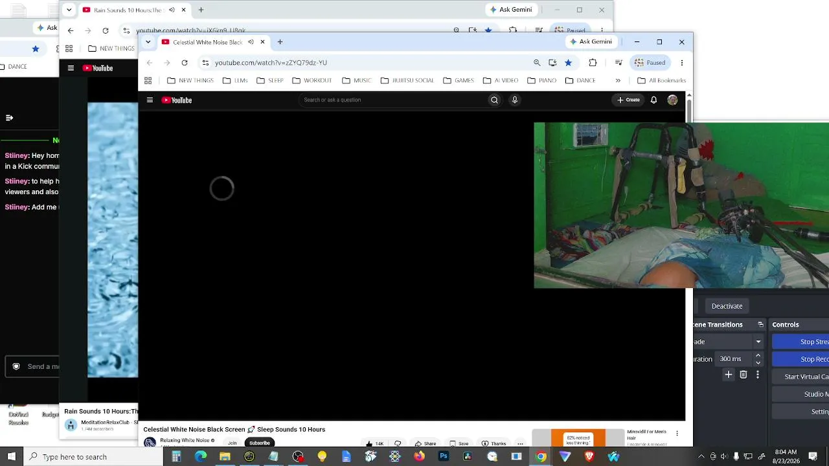Open the LLMs bookmark folder
This screenshot has width=829, height=466.
235,81
